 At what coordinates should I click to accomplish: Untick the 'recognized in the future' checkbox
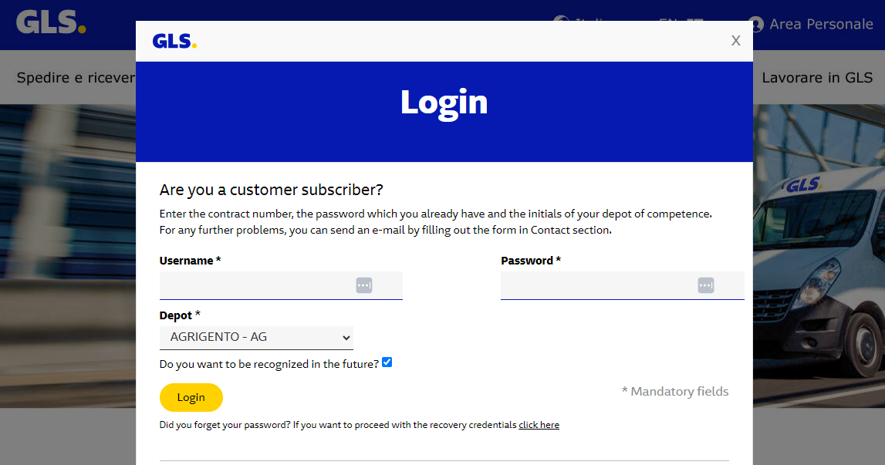coord(387,362)
